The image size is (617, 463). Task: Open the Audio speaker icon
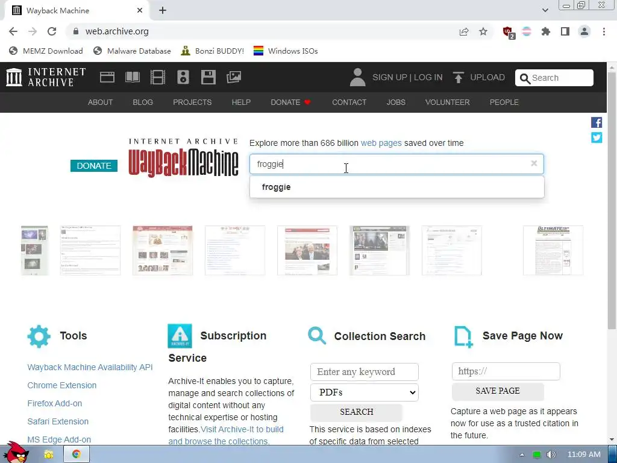click(183, 77)
